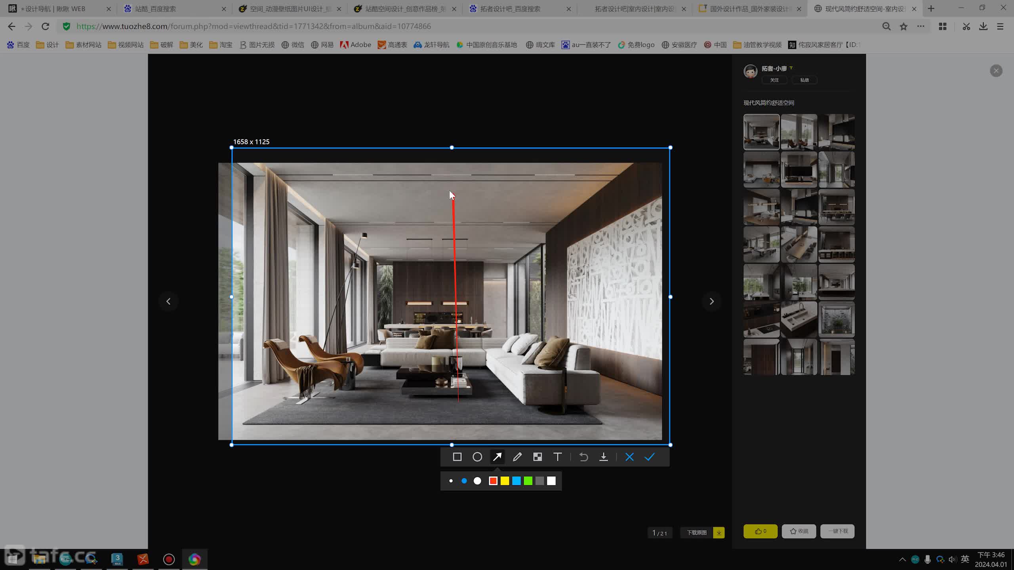Screen dimensions: 1014x570
Task: Open the Adobe bookmark
Action: pos(355,45)
